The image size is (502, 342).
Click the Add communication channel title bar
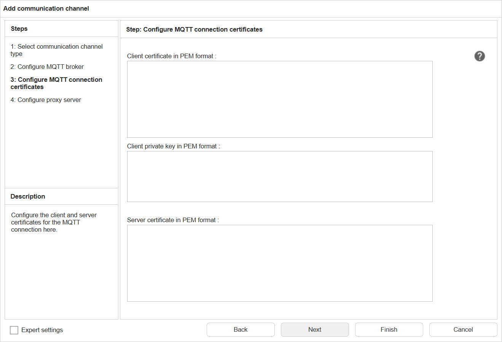[46, 8]
